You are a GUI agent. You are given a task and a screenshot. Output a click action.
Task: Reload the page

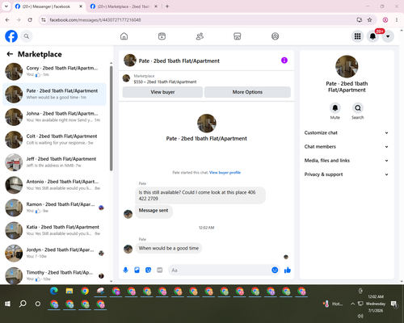click(30, 20)
